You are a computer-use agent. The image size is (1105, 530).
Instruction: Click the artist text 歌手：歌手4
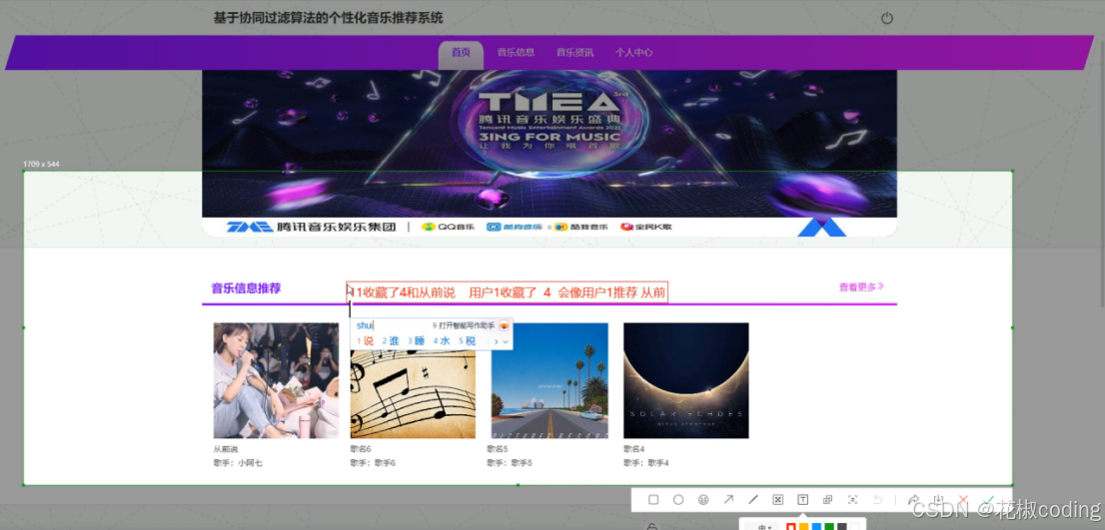point(645,463)
